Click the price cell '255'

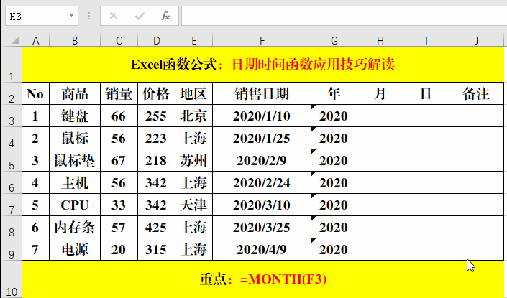157,116
